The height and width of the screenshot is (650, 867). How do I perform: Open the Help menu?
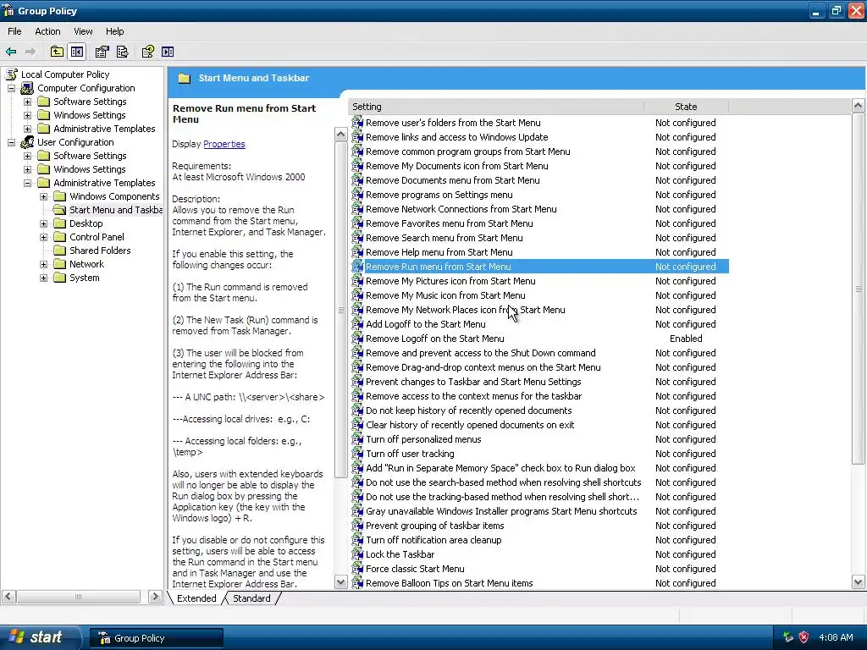[114, 31]
